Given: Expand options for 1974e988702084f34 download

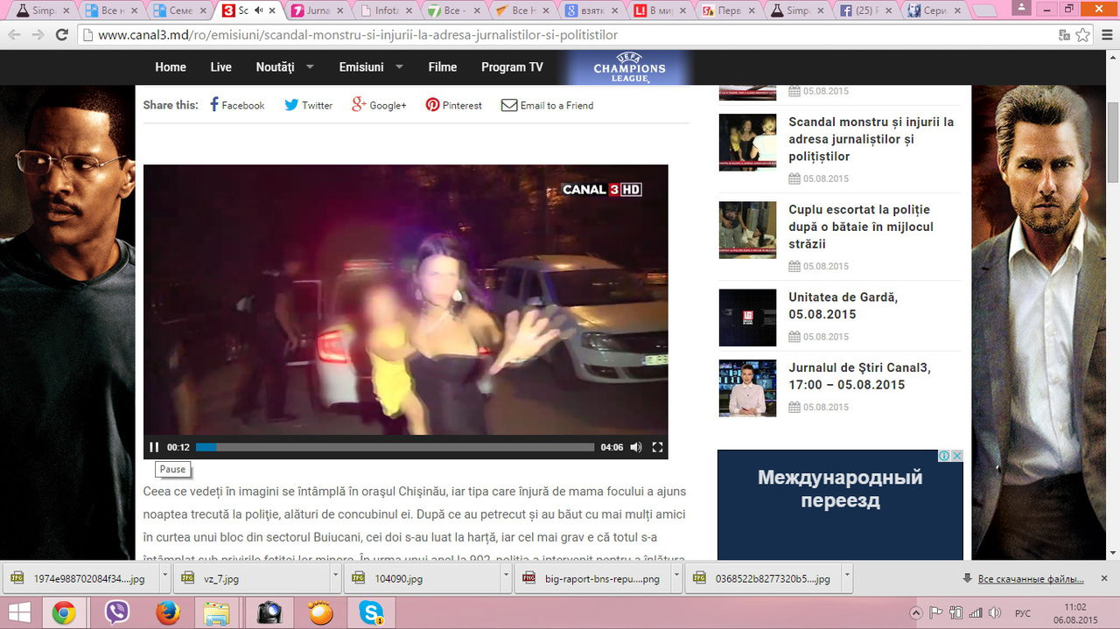Looking at the screenshot, I should [x=164, y=578].
